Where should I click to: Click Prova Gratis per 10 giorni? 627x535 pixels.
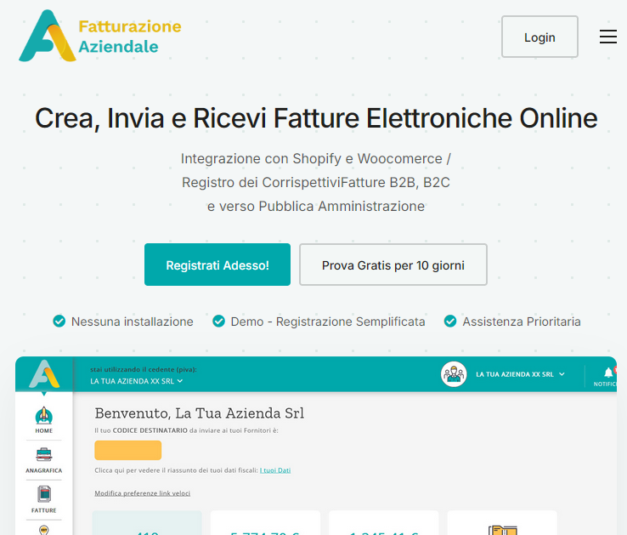click(x=393, y=265)
